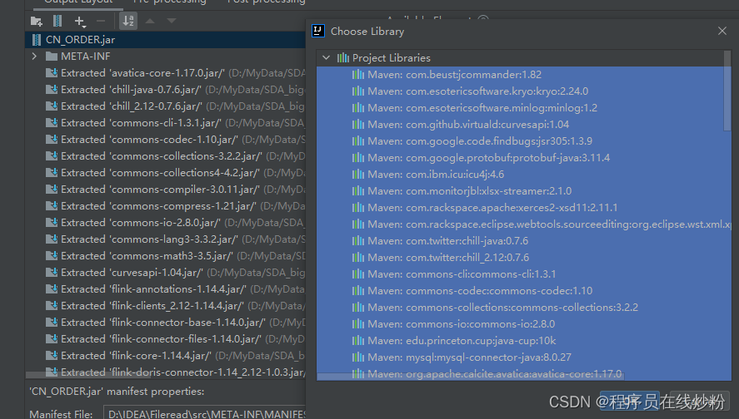739x419 pixels.
Task: Select Maven: com.google.protobuf:protobuf-java:3.11.4
Action: tap(521, 157)
